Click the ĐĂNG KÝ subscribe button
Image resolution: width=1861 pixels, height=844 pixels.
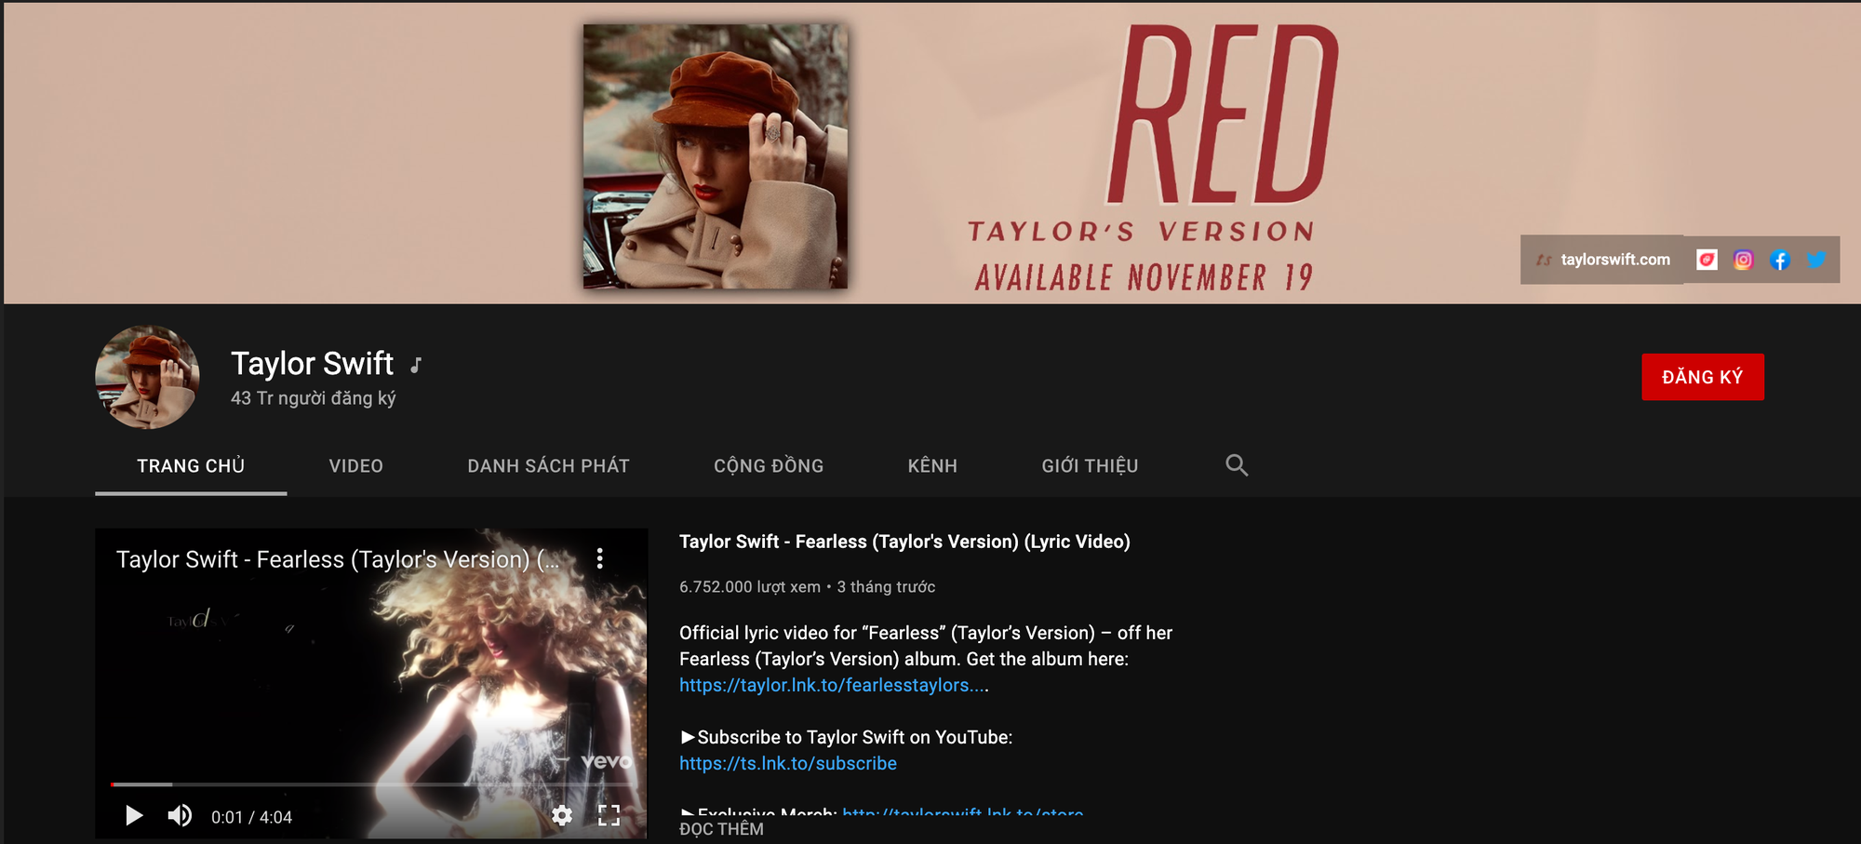tap(1702, 377)
